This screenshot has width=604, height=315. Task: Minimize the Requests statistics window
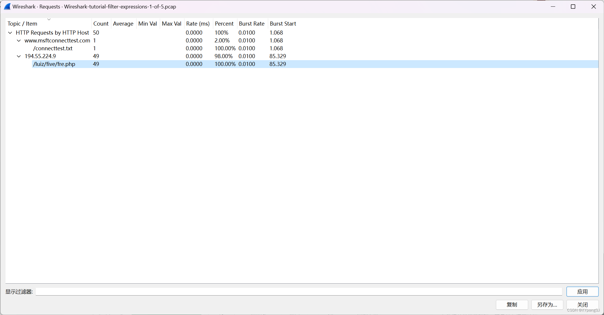click(x=553, y=7)
